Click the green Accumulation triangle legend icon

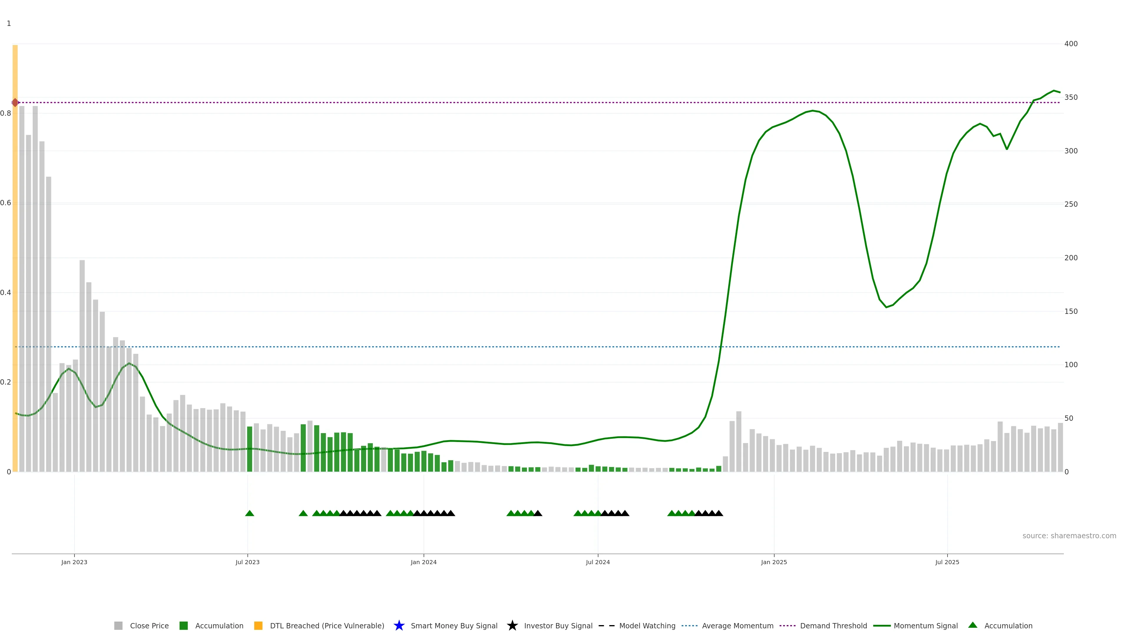click(x=973, y=625)
